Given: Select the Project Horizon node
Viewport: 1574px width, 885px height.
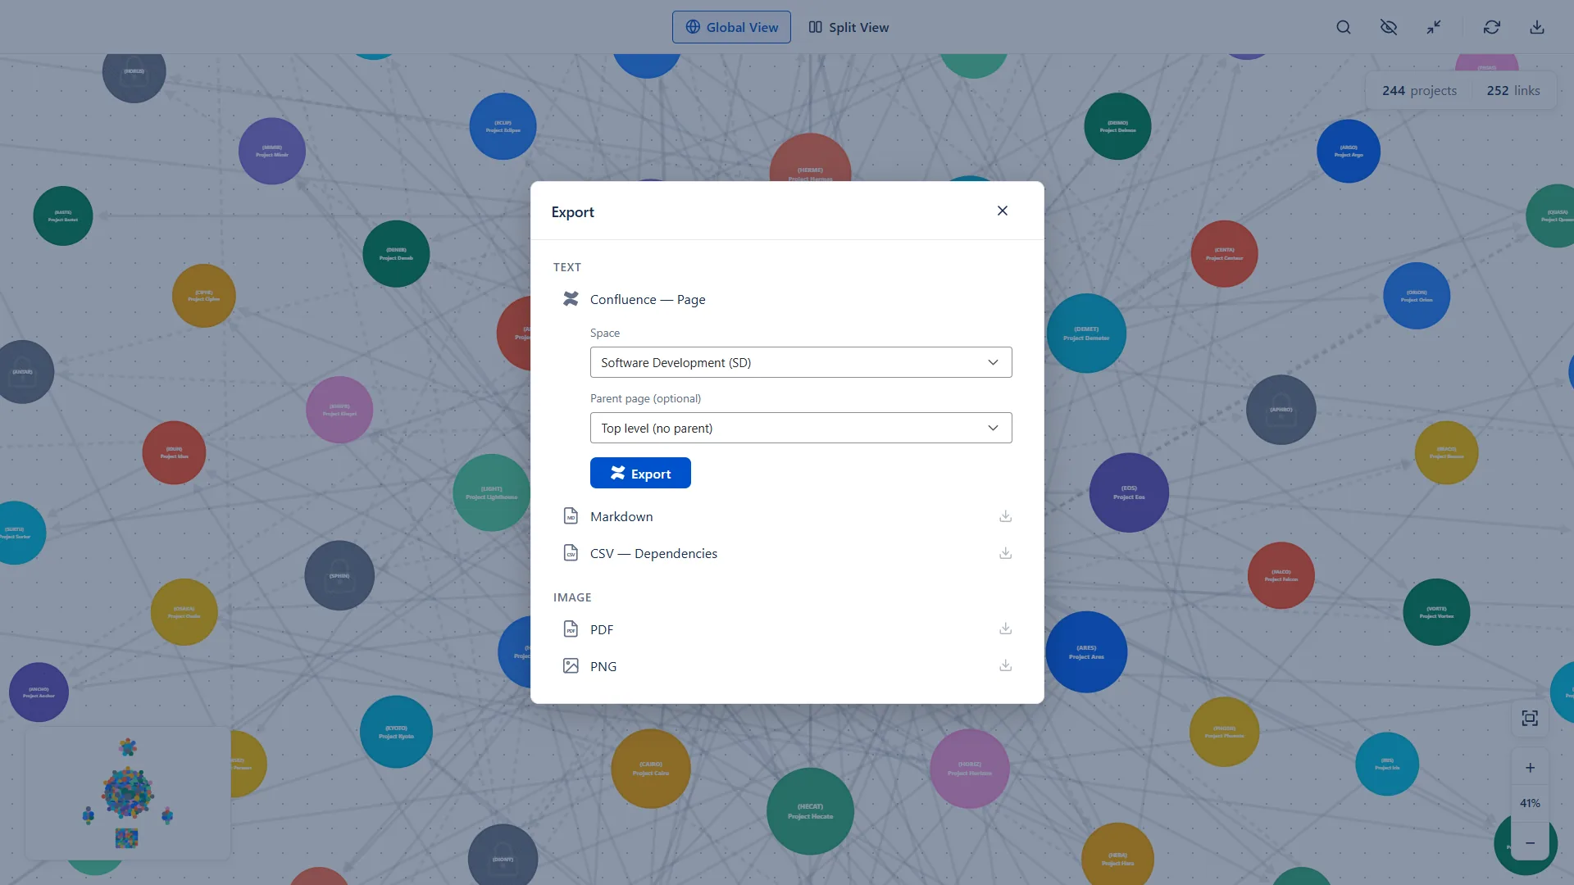Looking at the screenshot, I should 970,769.
